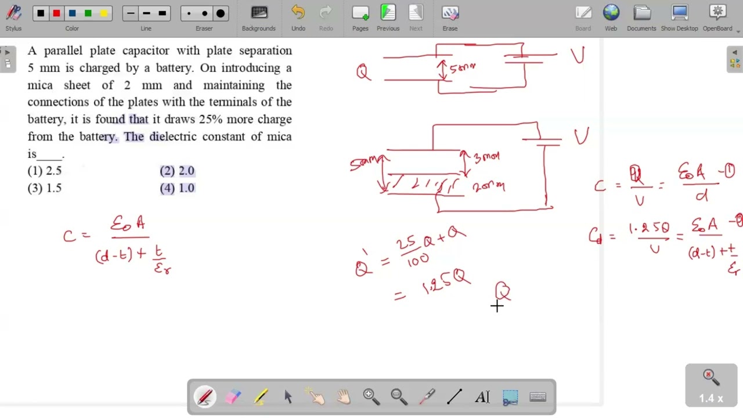
Task: Expand the toolbar overflow arrow
Action: coord(738,31)
